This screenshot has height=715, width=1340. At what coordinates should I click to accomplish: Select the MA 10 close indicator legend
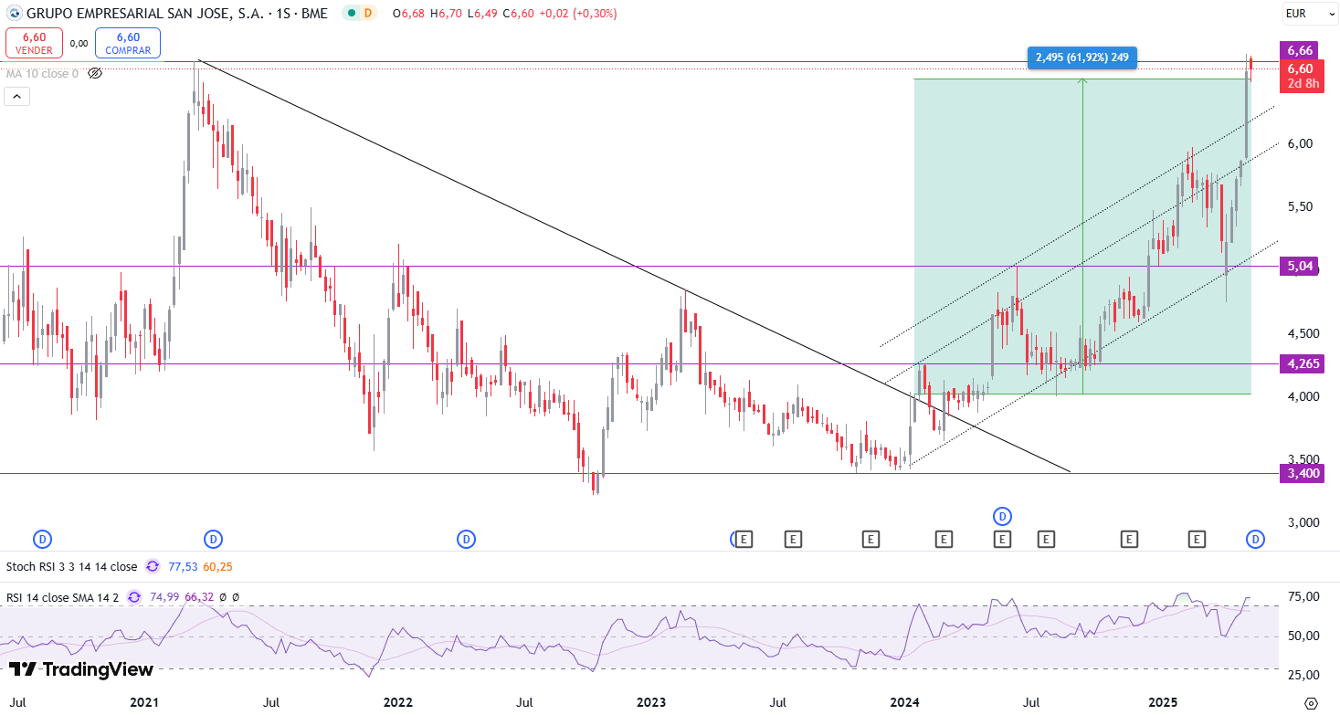[42, 73]
